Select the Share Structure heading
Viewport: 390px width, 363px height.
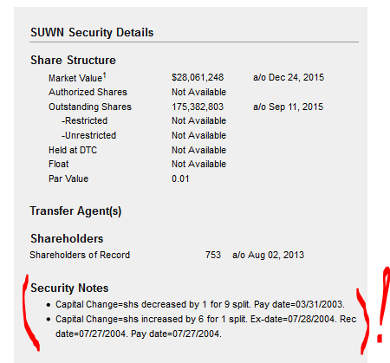(x=73, y=60)
